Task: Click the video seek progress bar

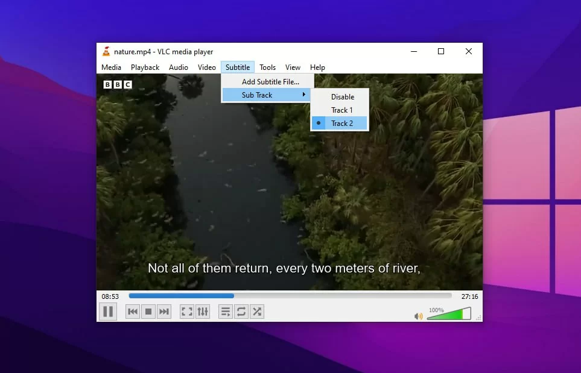Action: point(290,296)
